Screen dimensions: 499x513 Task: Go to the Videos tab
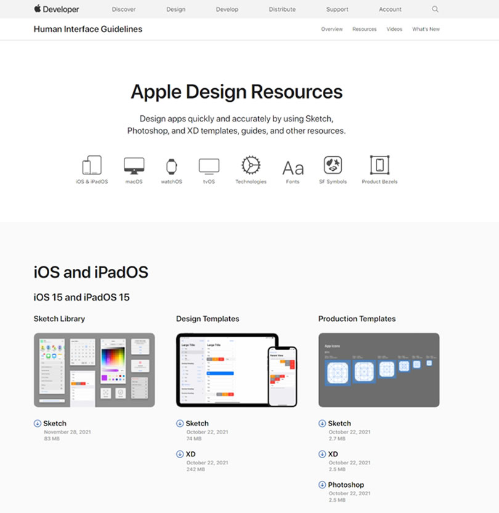click(x=394, y=29)
